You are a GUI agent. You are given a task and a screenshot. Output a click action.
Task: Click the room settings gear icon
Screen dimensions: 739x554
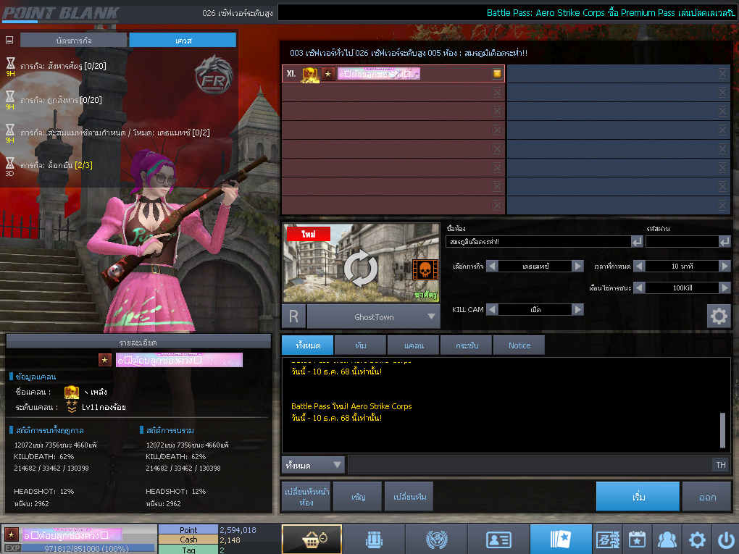[x=718, y=316]
